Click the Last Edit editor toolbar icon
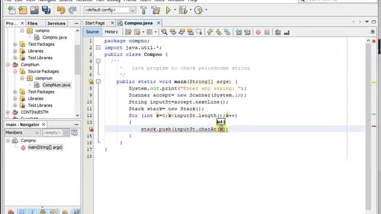This screenshot has height=214, width=381. [x=128, y=32]
